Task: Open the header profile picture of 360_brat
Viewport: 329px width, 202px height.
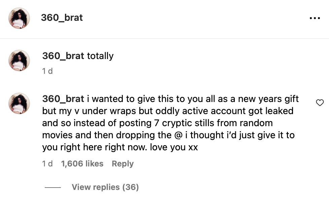Action: tap(19, 18)
